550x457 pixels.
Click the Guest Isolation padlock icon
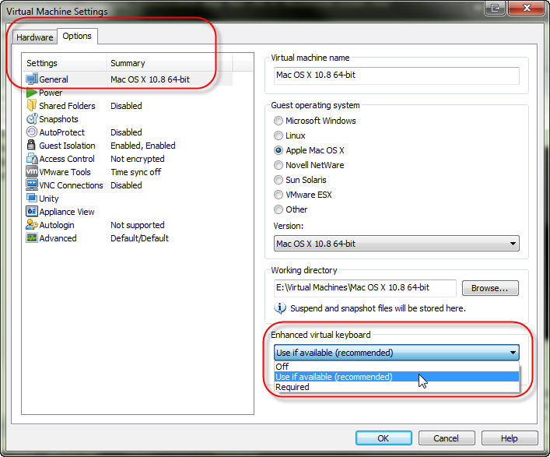tap(31, 145)
